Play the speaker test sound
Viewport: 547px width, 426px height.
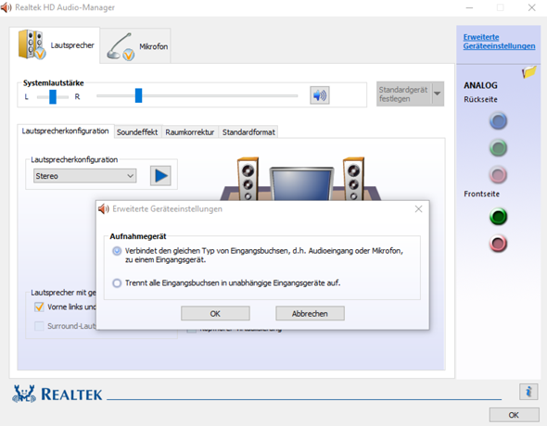click(160, 176)
